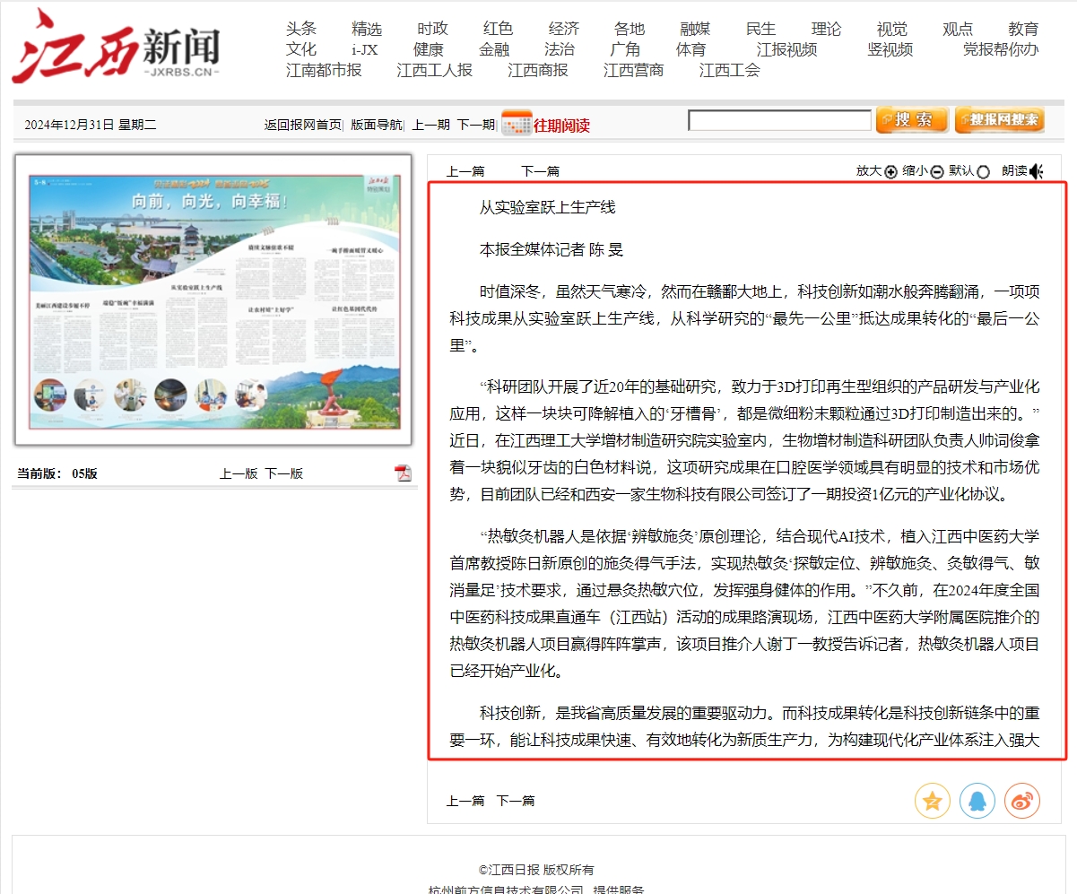The width and height of the screenshot is (1077, 894).
Task: Click the orange 搜索 button
Action: click(x=912, y=119)
